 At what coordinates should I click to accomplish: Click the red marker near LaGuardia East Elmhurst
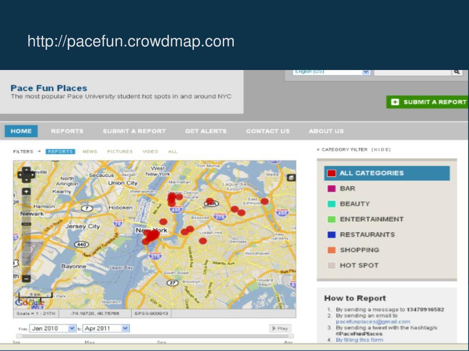click(265, 201)
